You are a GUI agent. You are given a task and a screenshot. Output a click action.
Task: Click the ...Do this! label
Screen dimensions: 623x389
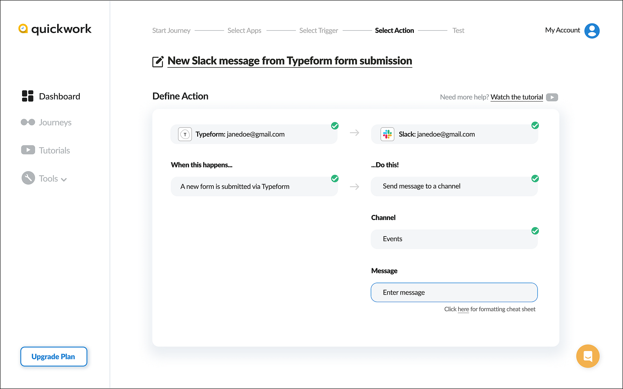pyautogui.click(x=385, y=165)
